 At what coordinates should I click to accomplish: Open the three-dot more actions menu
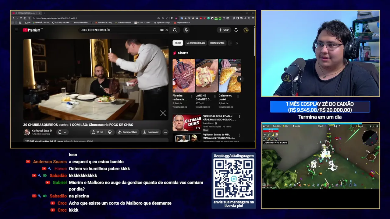(x=165, y=132)
